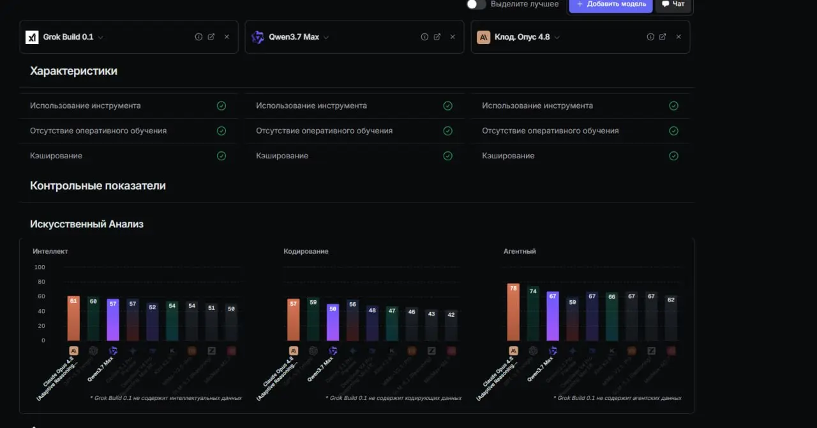Image resolution: width=817 pixels, height=428 pixels.
Task: Remove Grok Build 0.1 from comparison
Action: pyautogui.click(x=227, y=37)
